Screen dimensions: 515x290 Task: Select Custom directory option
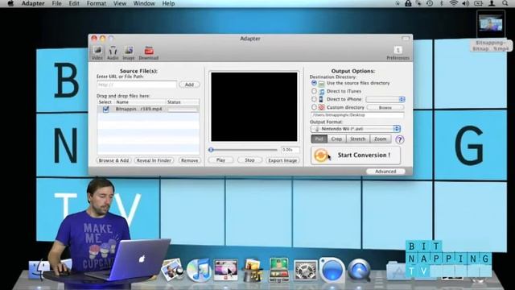pyautogui.click(x=314, y=107)
